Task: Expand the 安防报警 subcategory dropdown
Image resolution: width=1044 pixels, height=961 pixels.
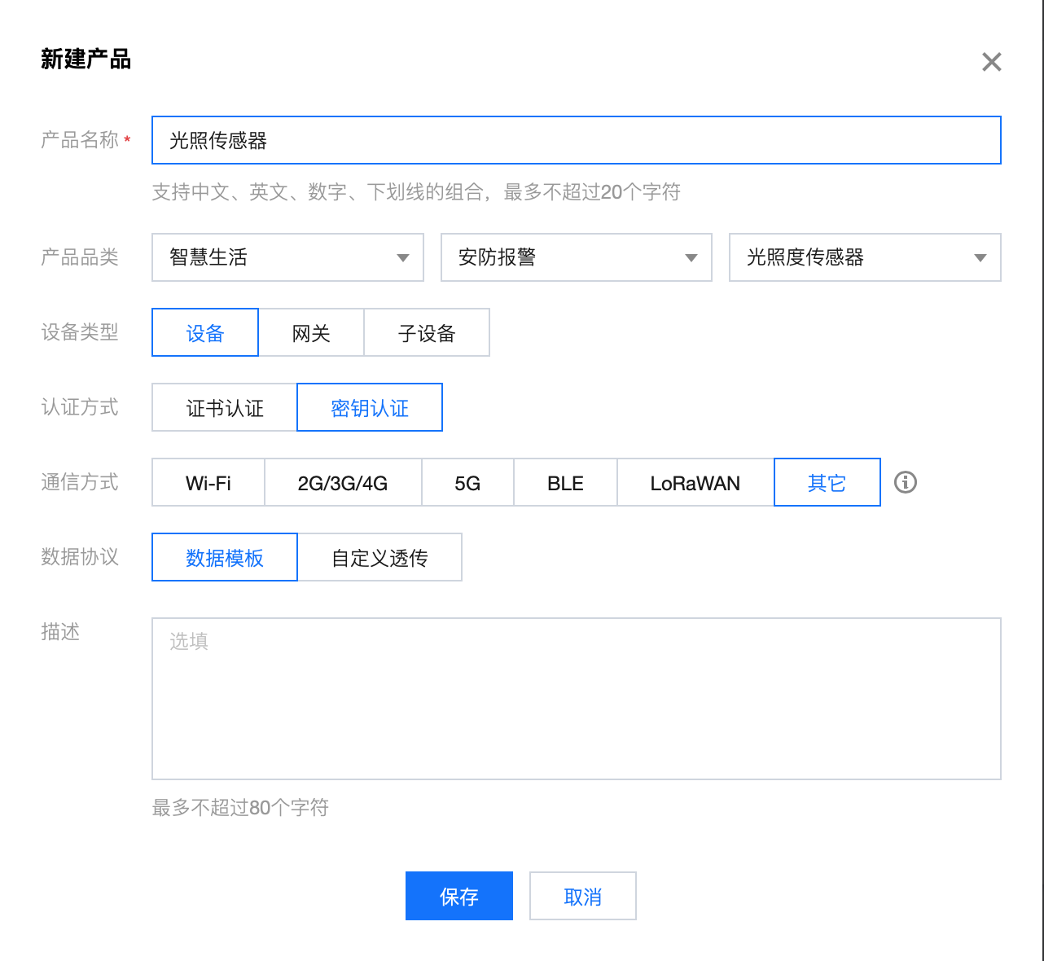Action: [576, 257]
